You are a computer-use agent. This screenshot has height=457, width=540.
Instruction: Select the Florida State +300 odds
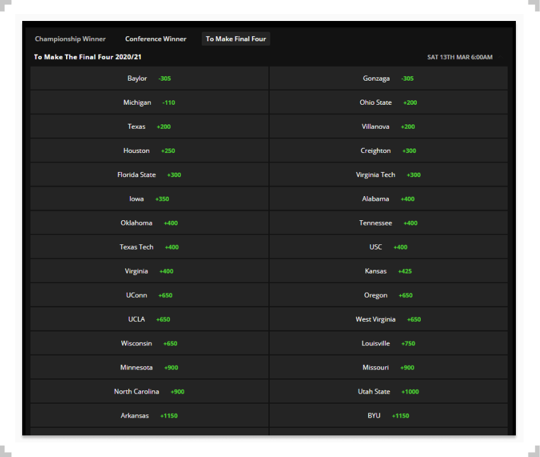coord(149,175)
